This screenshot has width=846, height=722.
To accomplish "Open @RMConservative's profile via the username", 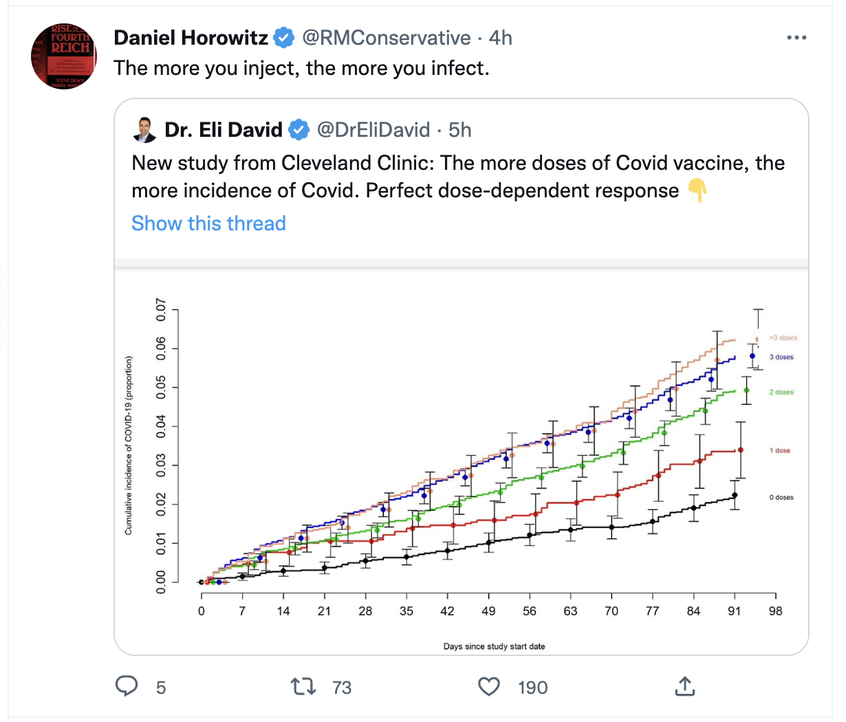I will click(387, 37).
